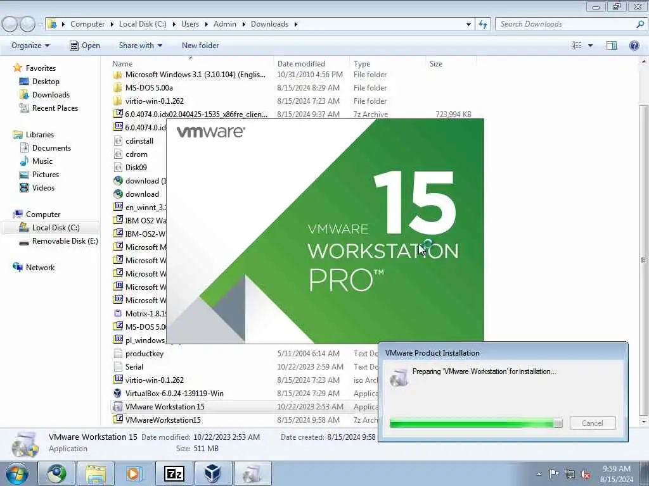This screenshot has height=486, width=649.
Task: Select Network in the navigation pane
Action: (40, 268)
